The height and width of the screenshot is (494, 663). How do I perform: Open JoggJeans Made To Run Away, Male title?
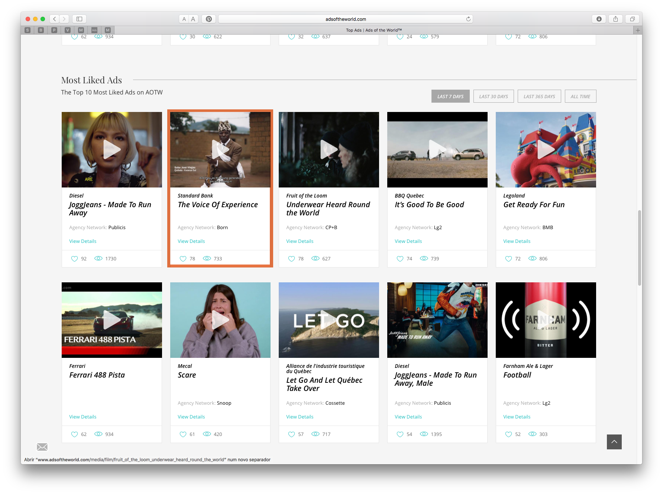point(436,379)
